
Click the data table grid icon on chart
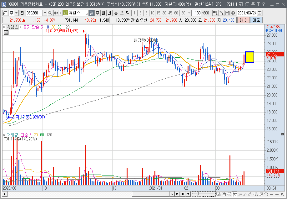6,33
